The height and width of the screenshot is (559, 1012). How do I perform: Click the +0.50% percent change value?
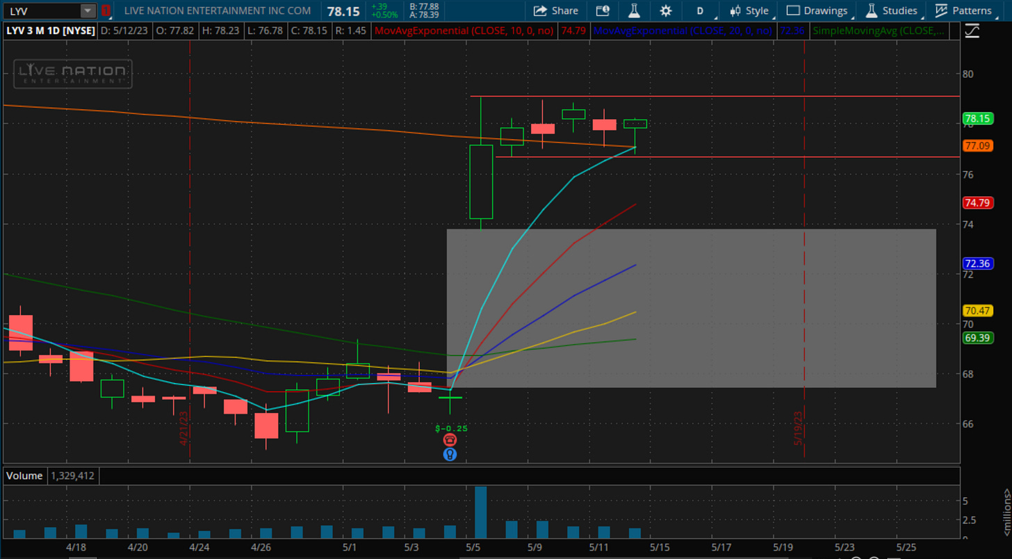click(x=384, y=15)
